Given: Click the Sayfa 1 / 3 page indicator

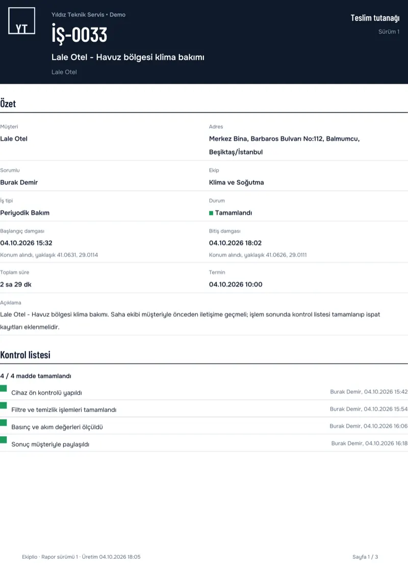Looking at the screenshot, I should coord(365,557).
